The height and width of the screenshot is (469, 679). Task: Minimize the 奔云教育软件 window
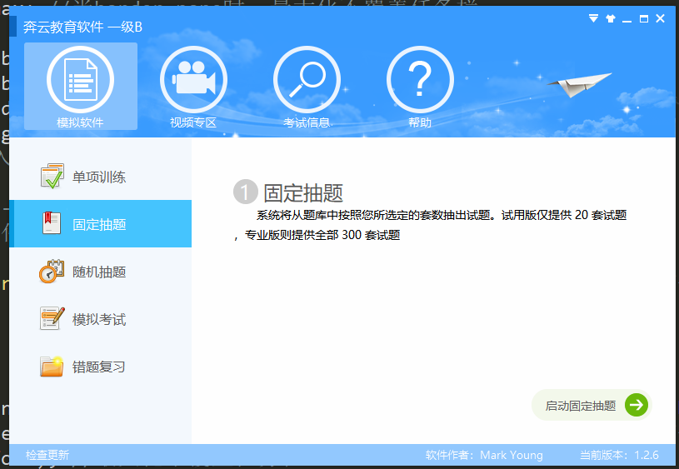click(627, 18)
